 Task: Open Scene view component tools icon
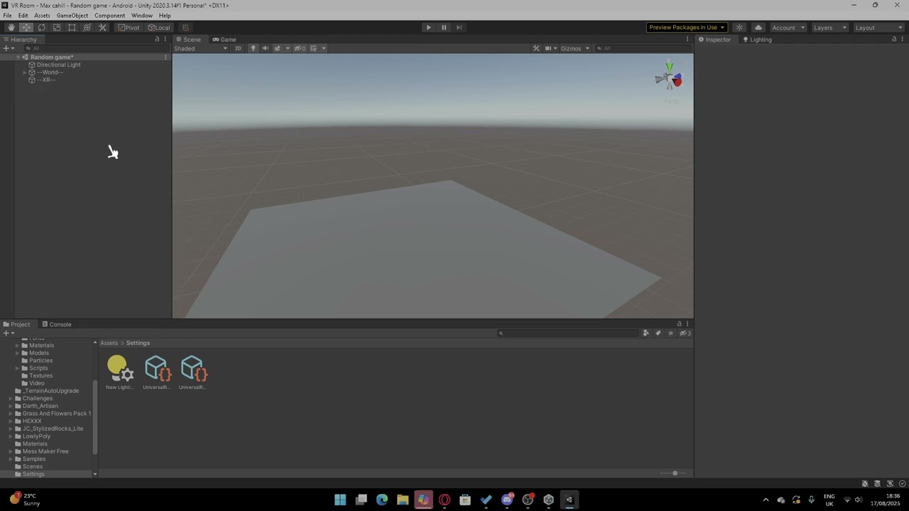coord(536,48)
